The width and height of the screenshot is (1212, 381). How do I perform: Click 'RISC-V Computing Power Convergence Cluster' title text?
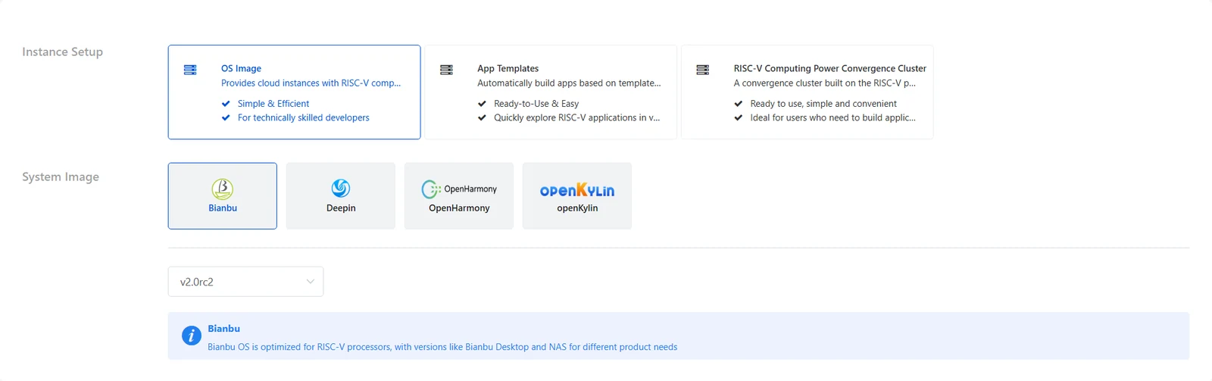click(x=830, y=68)
